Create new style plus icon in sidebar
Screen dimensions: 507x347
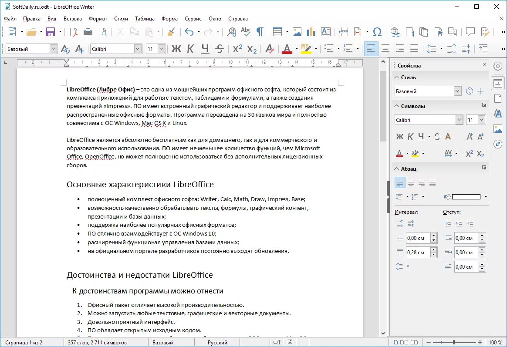[480, 91]
